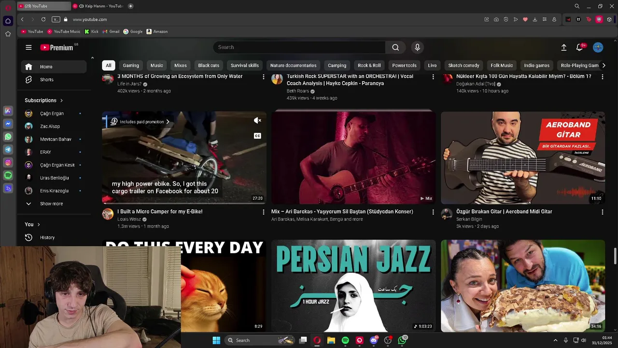Show hidden system tray icons
This screenshot has height=348, width=618.
pos(555,340)
